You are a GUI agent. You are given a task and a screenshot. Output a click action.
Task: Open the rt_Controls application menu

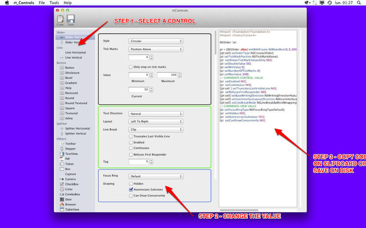pyautogui.click(x=24, y=3)
